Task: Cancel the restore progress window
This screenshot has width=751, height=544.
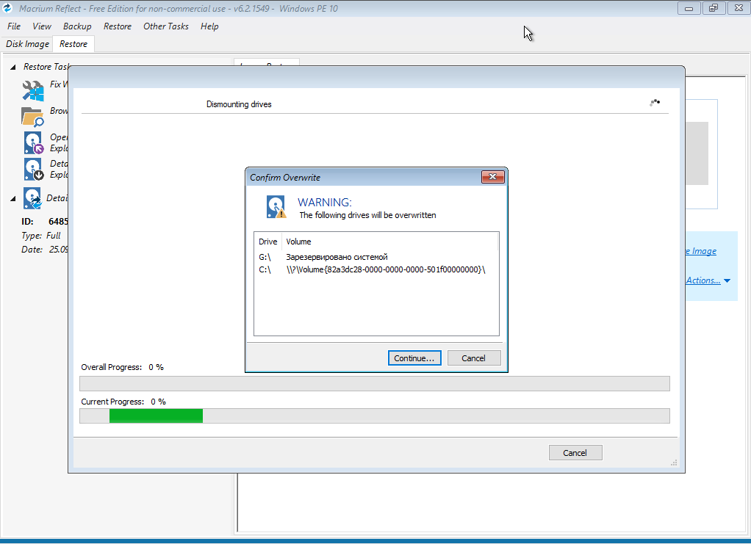Action: pos(575,453)
